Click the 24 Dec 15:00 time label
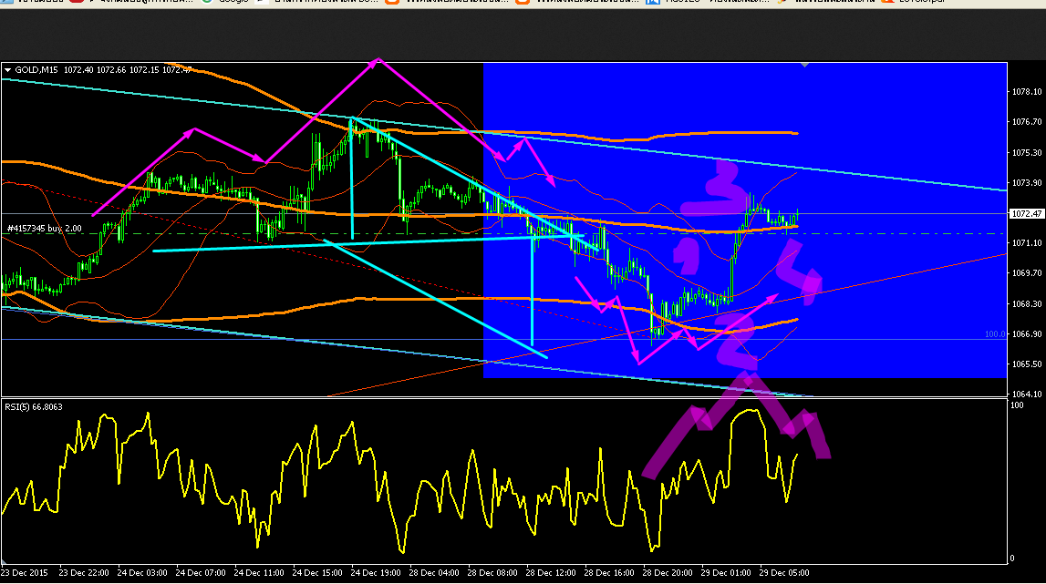Screen dimensions: 1046x584 click(x=317, y=573)
